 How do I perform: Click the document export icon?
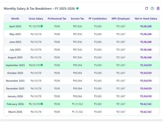(x=158, y=8)
